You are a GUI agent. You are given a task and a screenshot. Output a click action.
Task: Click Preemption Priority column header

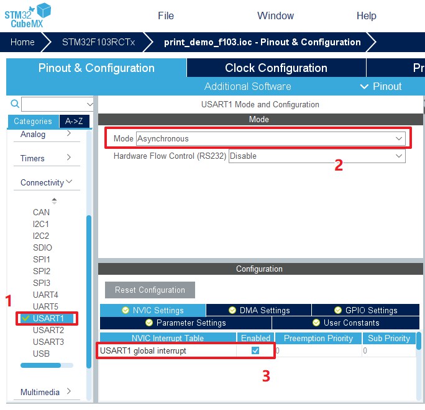coord(319,338)
